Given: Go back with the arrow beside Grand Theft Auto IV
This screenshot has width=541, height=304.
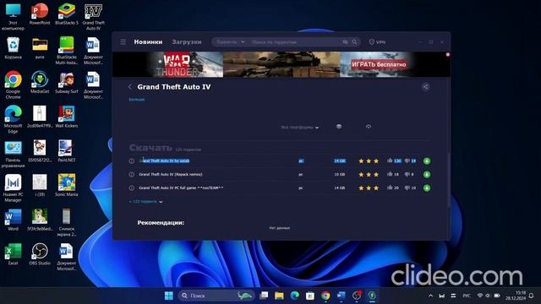Looking at the screenshot, I should [130, 87].
